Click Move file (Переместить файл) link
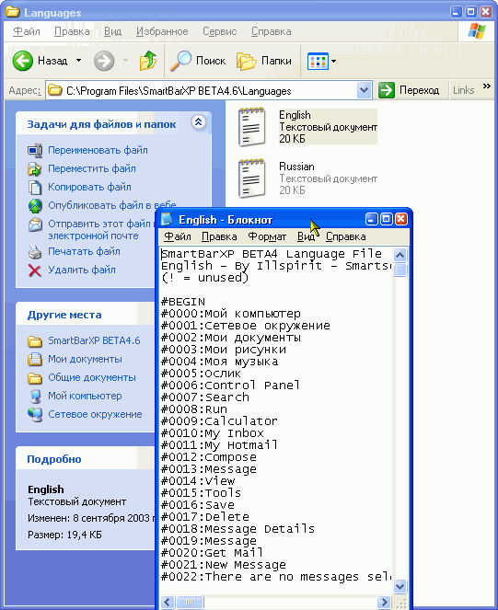This screenshot has height=610, width=498. (92, 168)
